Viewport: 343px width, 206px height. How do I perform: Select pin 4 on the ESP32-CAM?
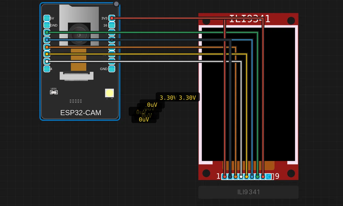[x=47, y=69]
